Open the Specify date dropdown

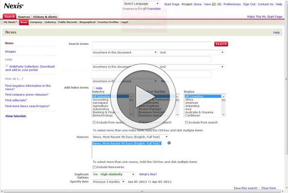(x=109, y=182)
